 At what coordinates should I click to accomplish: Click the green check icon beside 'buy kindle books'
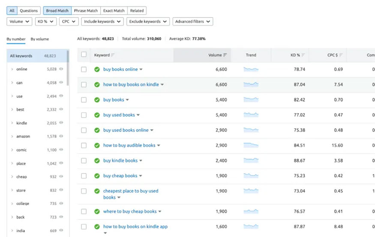coord(97,160)
